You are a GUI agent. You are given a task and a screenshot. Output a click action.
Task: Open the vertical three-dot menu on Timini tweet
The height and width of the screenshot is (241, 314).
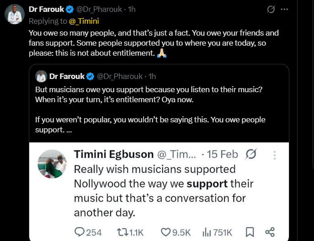click(275, 155)
